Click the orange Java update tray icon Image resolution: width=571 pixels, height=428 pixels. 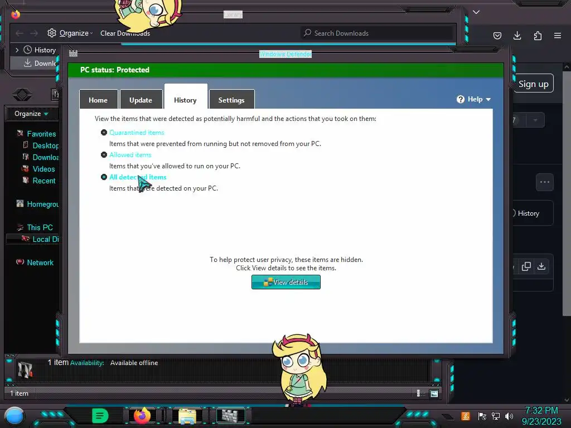pos(466,416)
